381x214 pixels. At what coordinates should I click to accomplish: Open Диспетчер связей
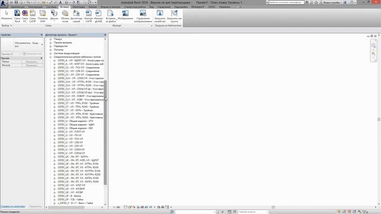tap(76, 16)
